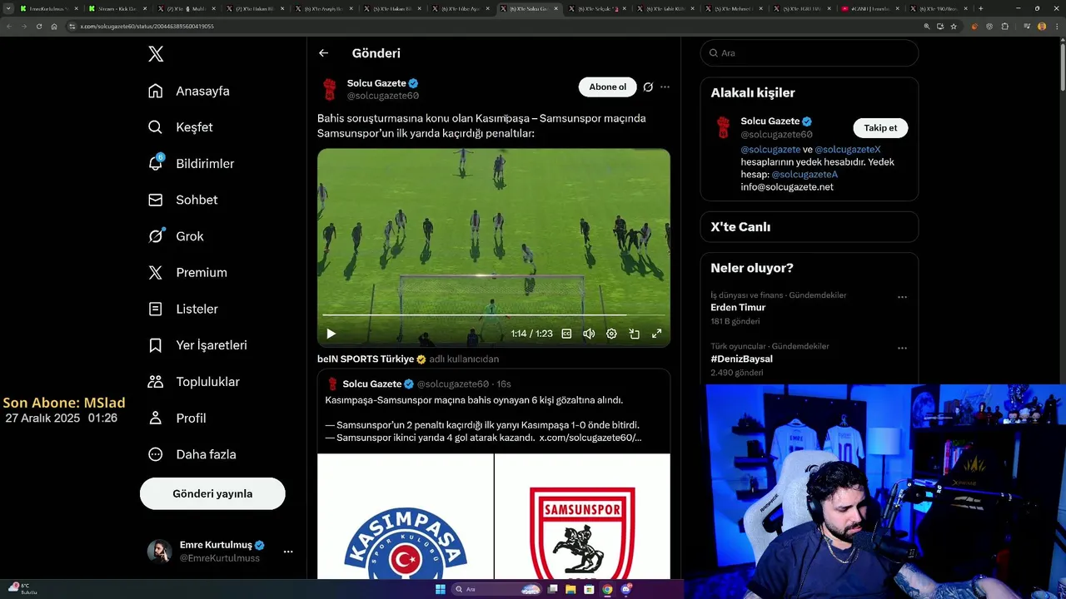
Task: Open Windows Start menu
Action: point(441,589)
